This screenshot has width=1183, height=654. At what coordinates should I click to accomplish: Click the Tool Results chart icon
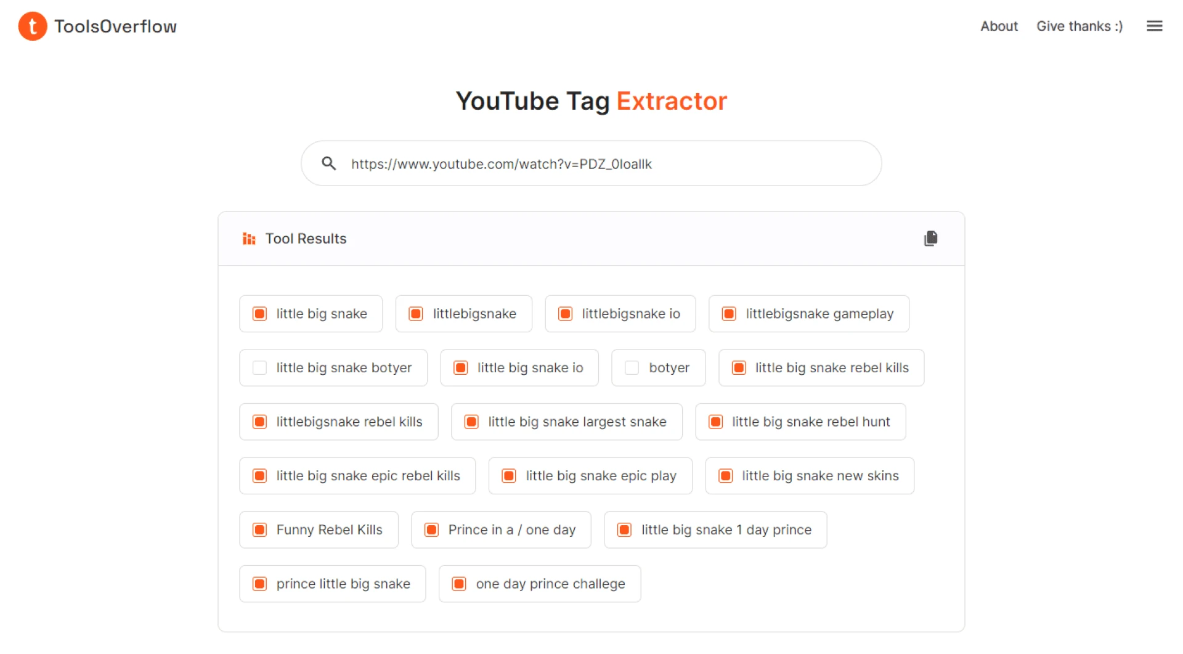(249, 239)
